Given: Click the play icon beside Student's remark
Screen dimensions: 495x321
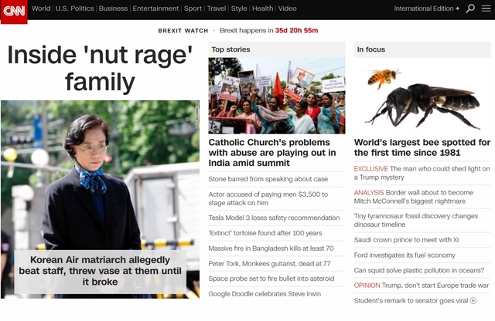Looking at the screenshot, I should [473, 300].
